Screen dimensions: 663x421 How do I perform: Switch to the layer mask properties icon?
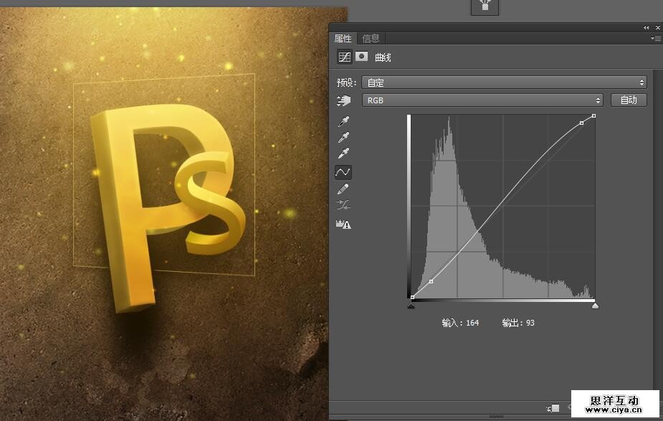point(362,57)
